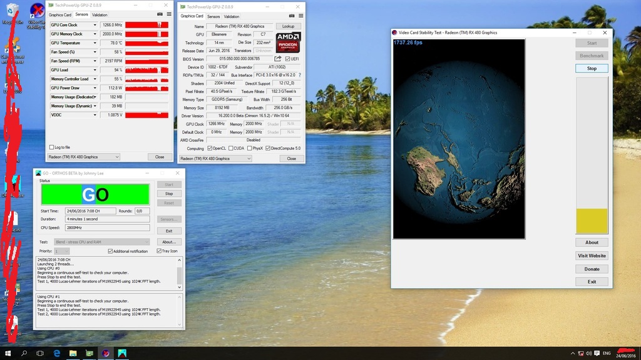Click the AMD Radeon logo image
641x360 pixels.
point(288,42)
